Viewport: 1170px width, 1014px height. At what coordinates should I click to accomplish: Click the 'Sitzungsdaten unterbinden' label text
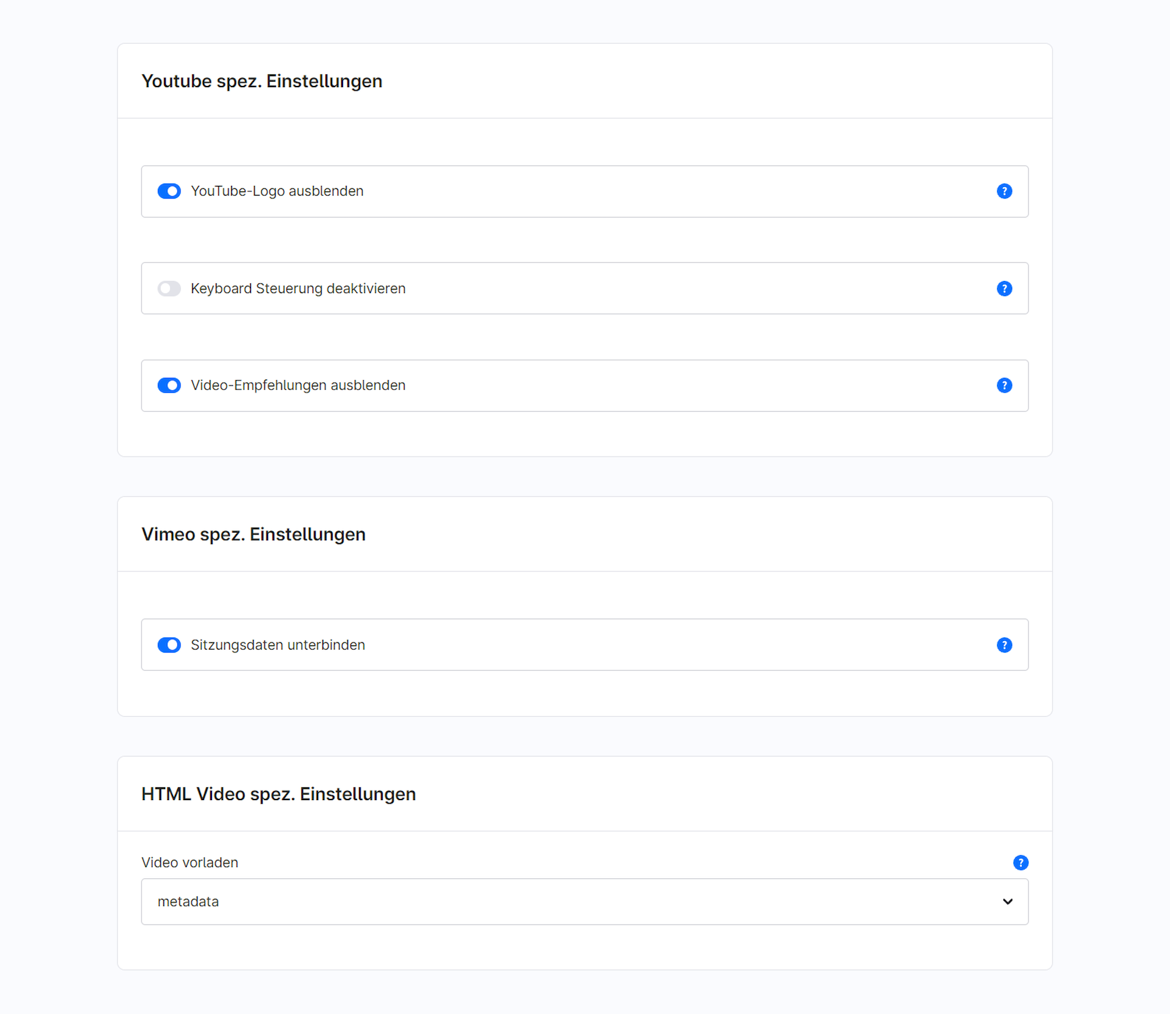[x=278, y=645]
